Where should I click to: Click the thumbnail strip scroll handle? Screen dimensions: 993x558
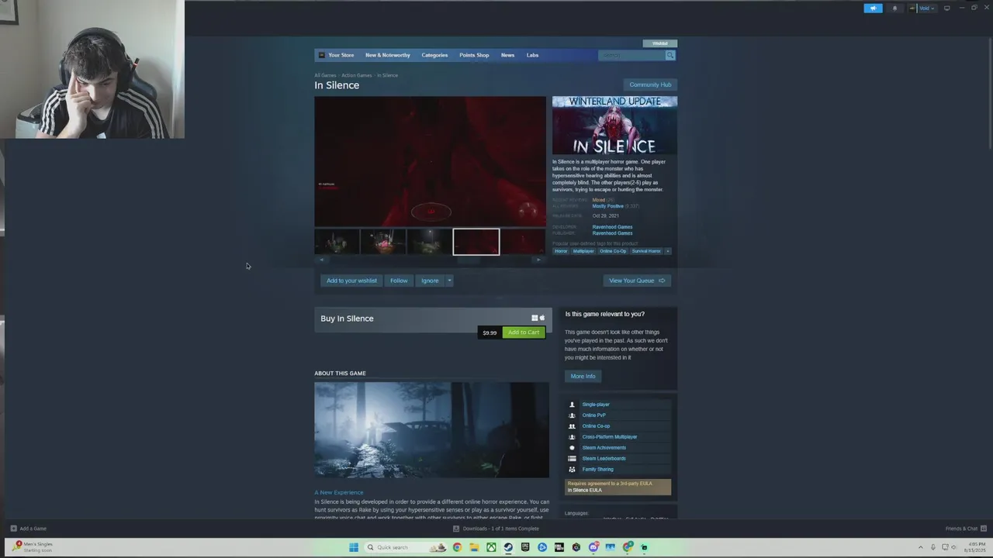[468, 260]
